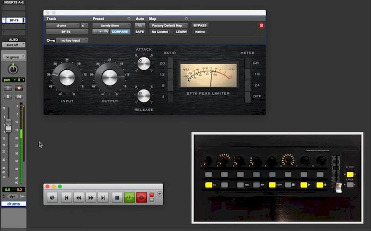
Task: Set meter mode to 24
Action: click(x=248, y=86)
